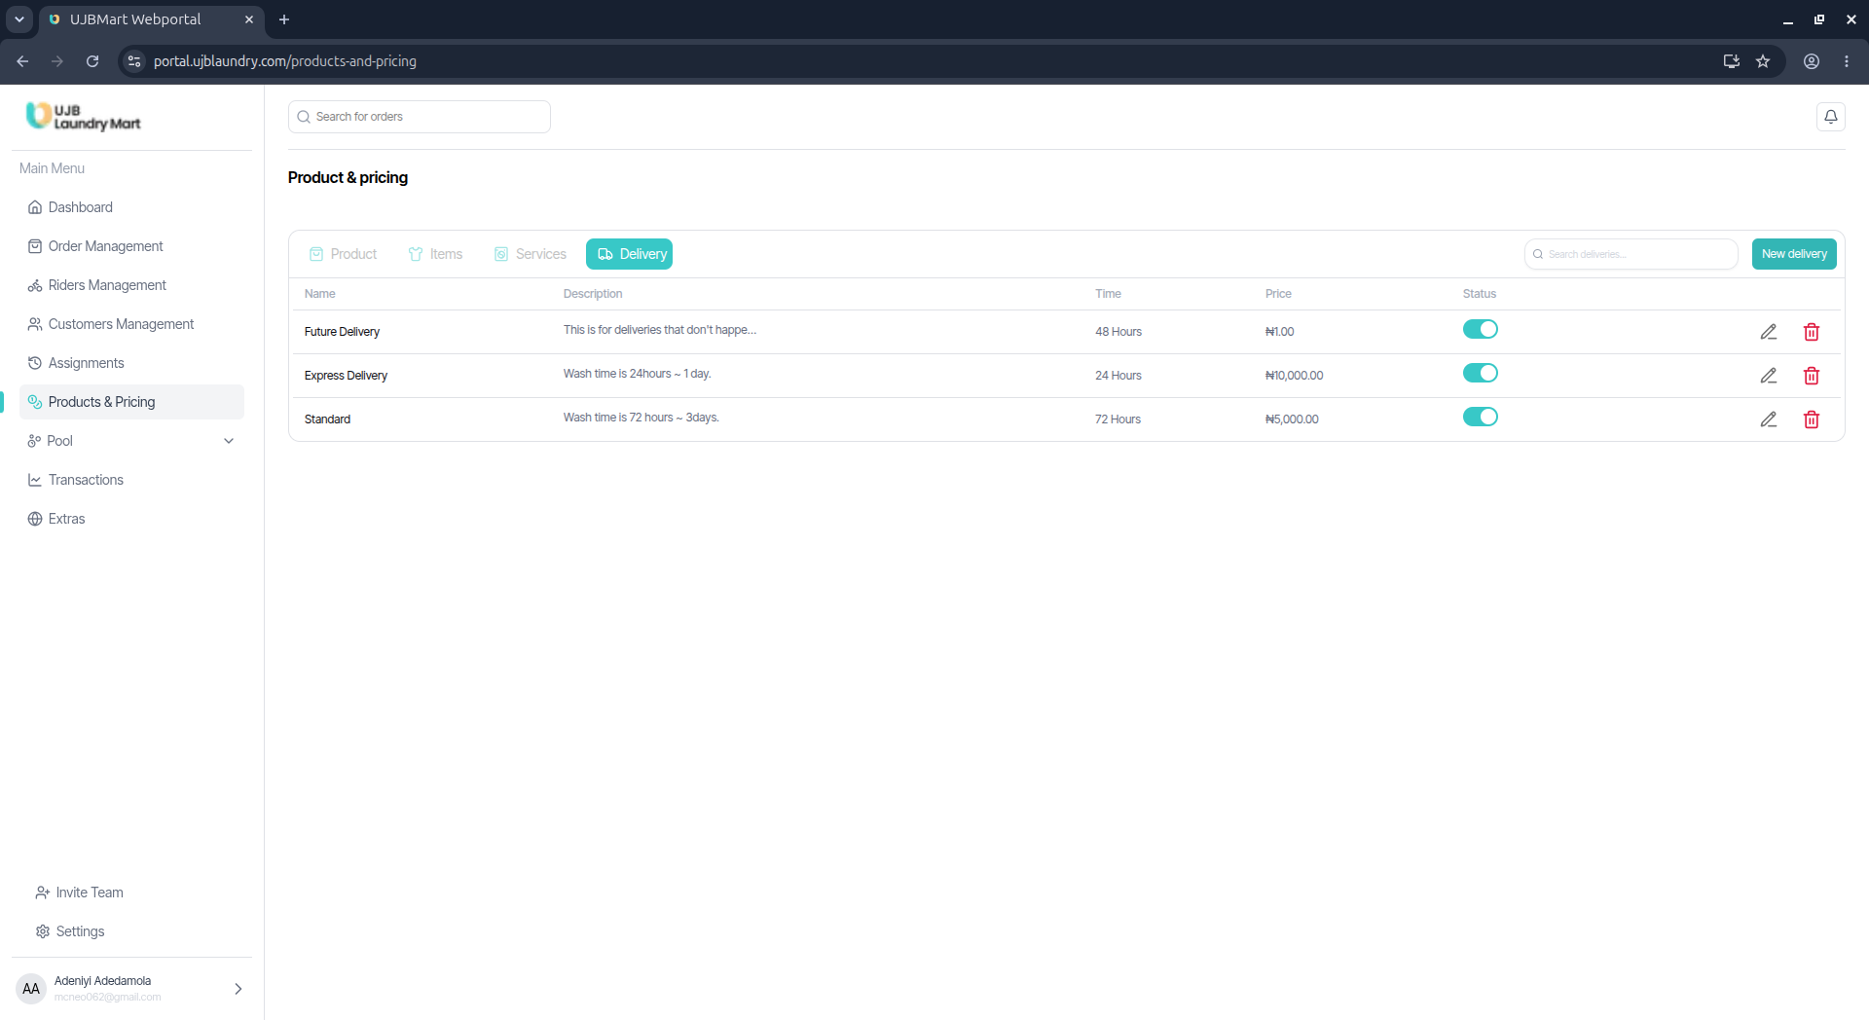1869x1020 pixels.
Task: View site information icon in address bar
Action: pyautogui.click(x=134, y=61)
